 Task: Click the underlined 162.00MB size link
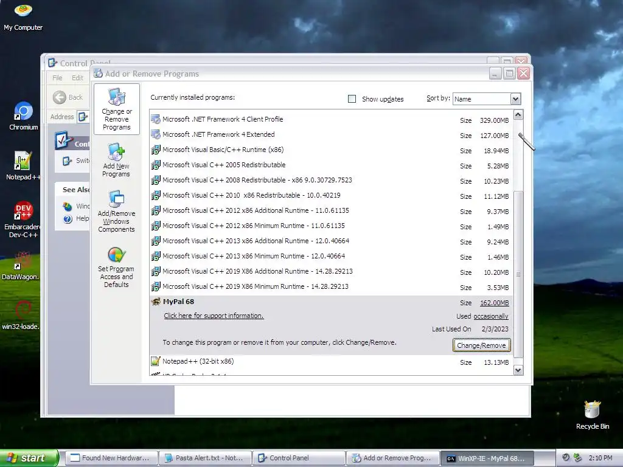coord(494,303)
